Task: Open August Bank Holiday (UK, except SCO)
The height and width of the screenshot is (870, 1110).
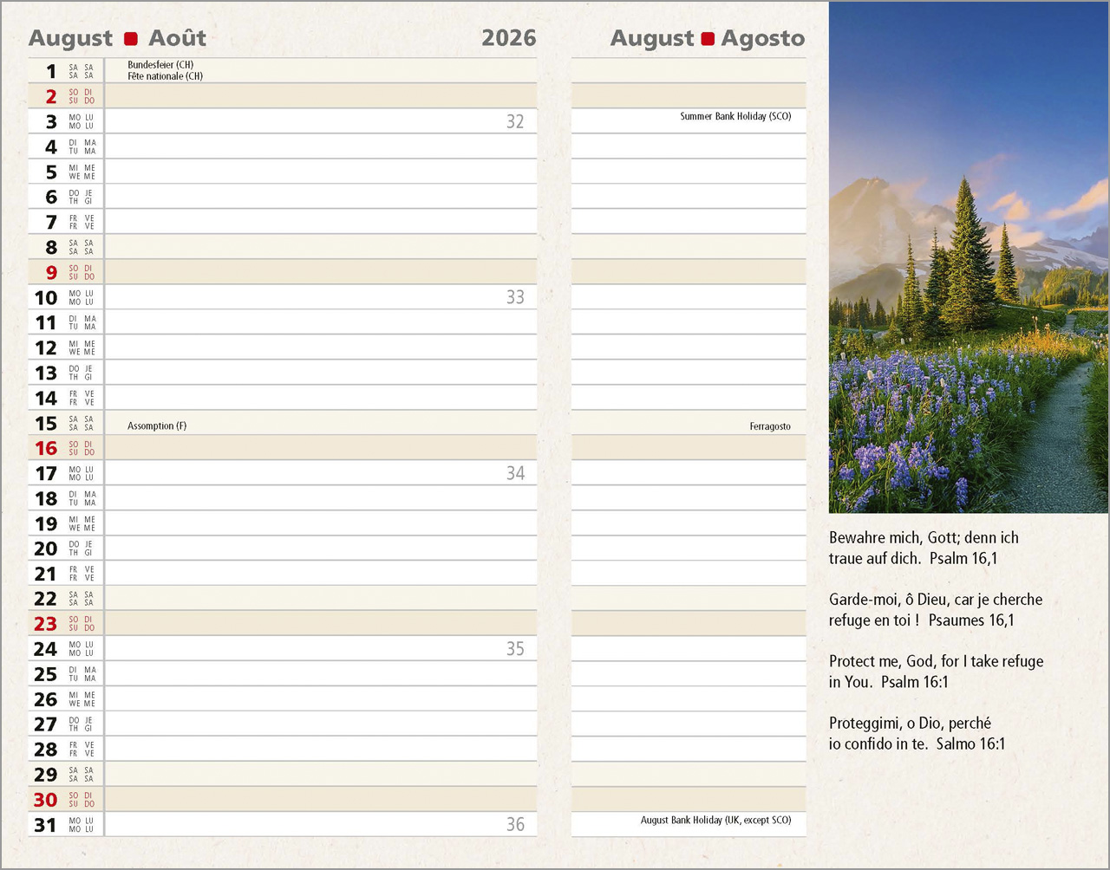Action: coord(715,820)
